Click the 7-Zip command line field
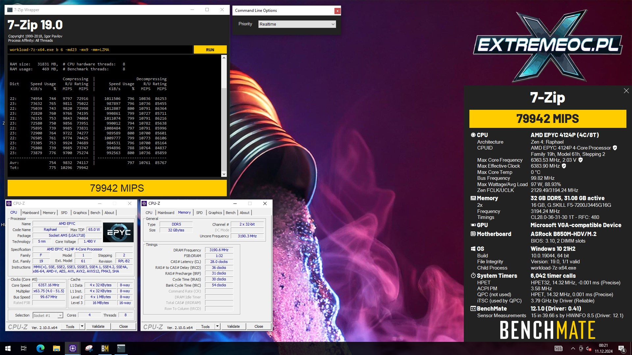 click(x=100, y=50)
